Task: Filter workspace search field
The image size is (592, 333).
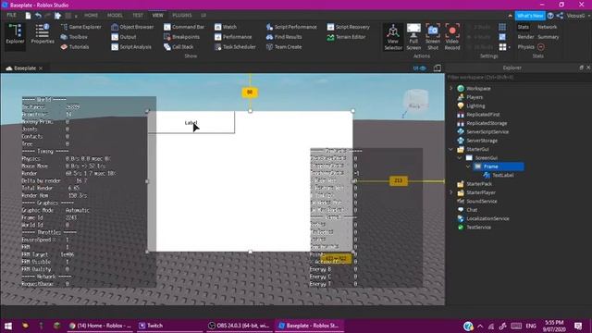Action: (x=518, y=78)
